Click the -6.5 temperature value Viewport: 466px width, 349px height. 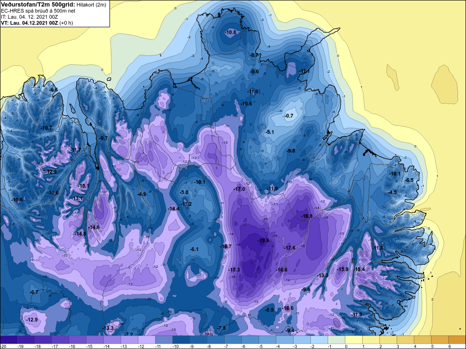point(409,180)
